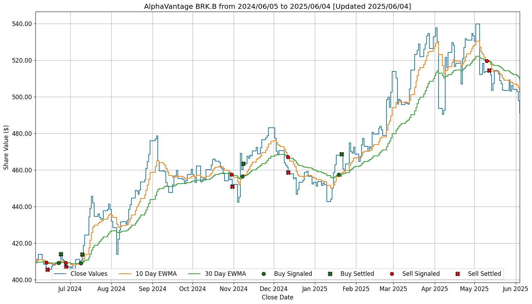The height and width of the screenshot is (304, 532).
Task: Click the red Sell Signaled dot in December 2024
Action: tap(288, 157)
